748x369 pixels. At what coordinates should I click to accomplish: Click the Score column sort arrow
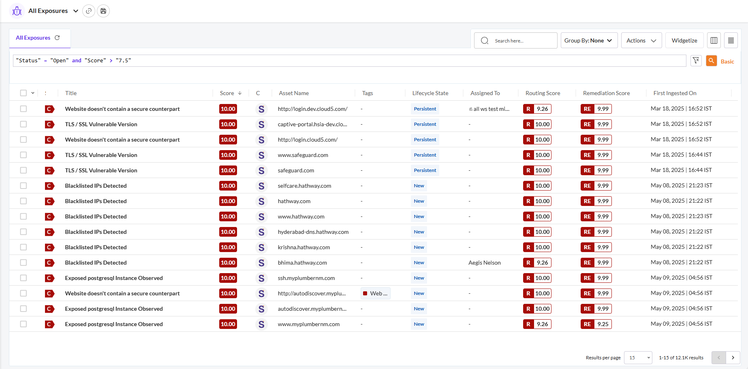(x=240, y=93)
